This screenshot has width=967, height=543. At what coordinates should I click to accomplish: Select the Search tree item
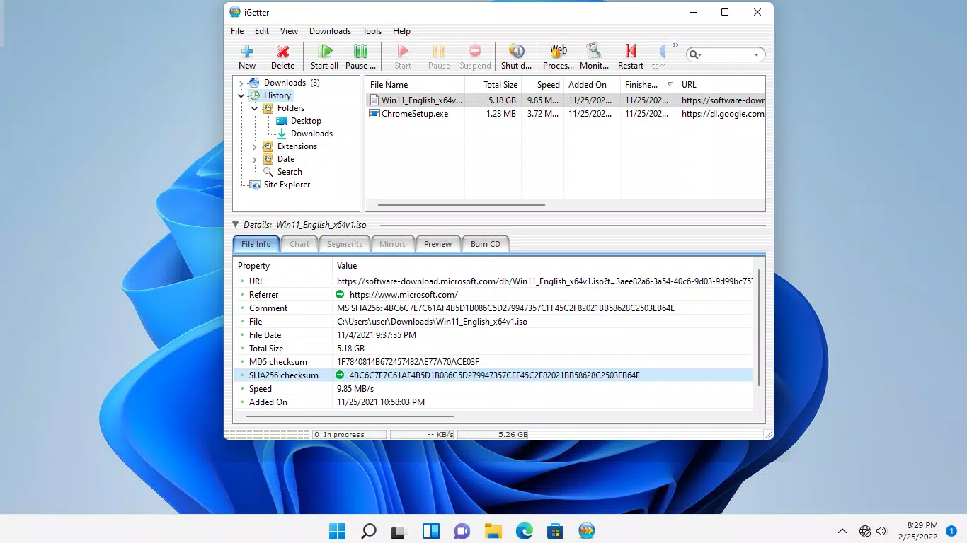tap(290, 172)
